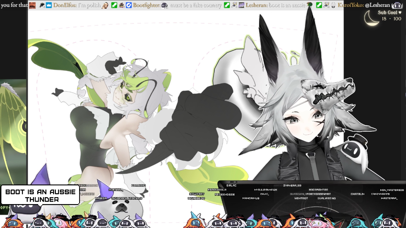Viewport: 406px width, 228px height.
Task: Select the DUALIABEING viewer name
Action: click(327, 198)
